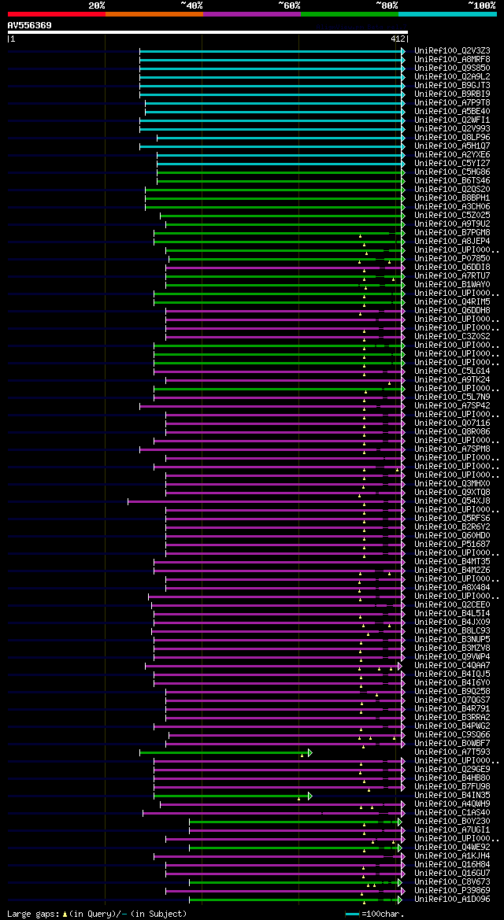This screenshot has height=920, width=504.
Task: Open the UniRef100_B4MT35 entry
Action: point(452,562)
